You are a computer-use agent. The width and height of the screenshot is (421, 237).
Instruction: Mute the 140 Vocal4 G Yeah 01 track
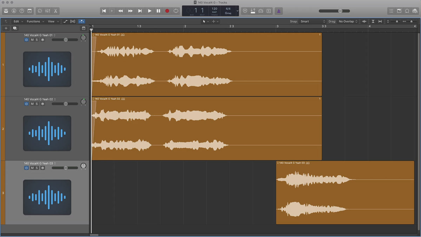pyautogui.click(x=32, y=40)
